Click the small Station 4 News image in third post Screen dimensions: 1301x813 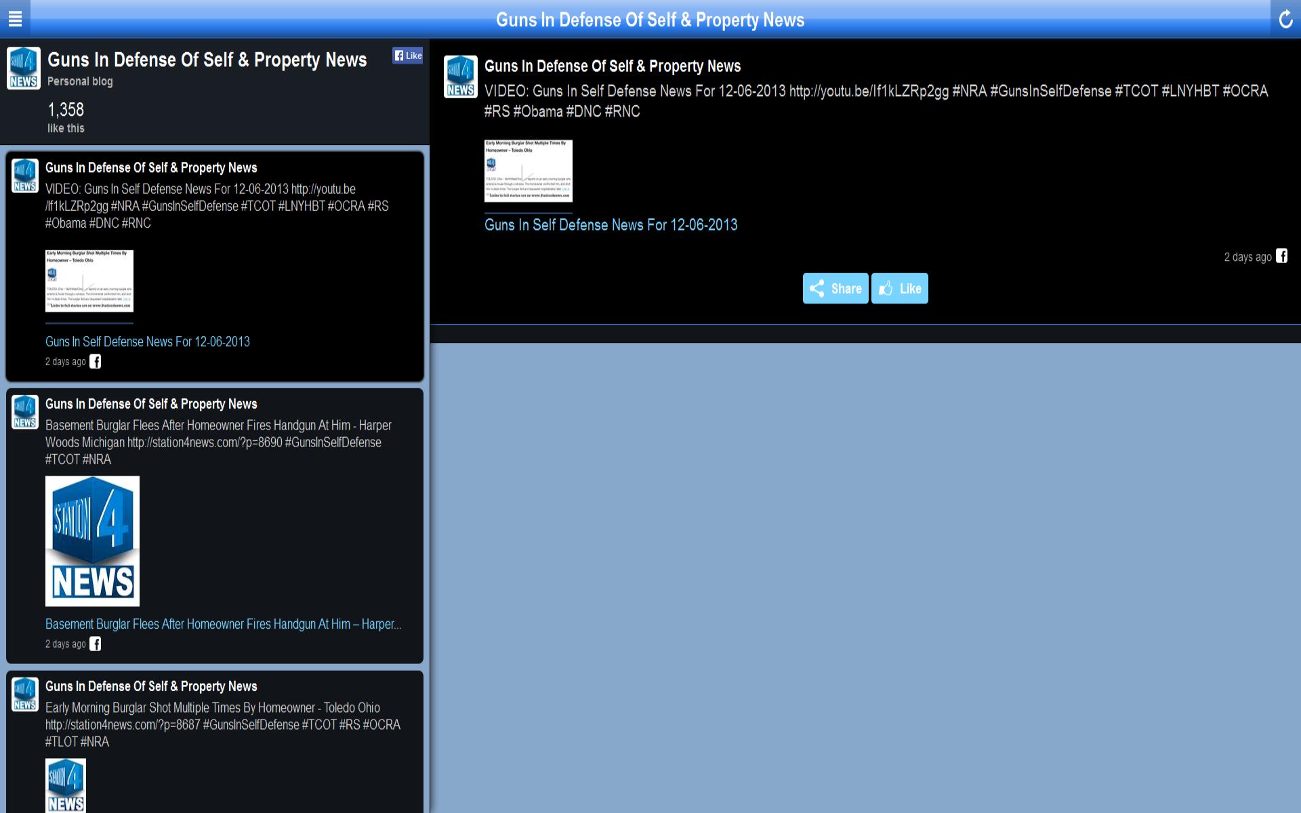pos(66,786)
